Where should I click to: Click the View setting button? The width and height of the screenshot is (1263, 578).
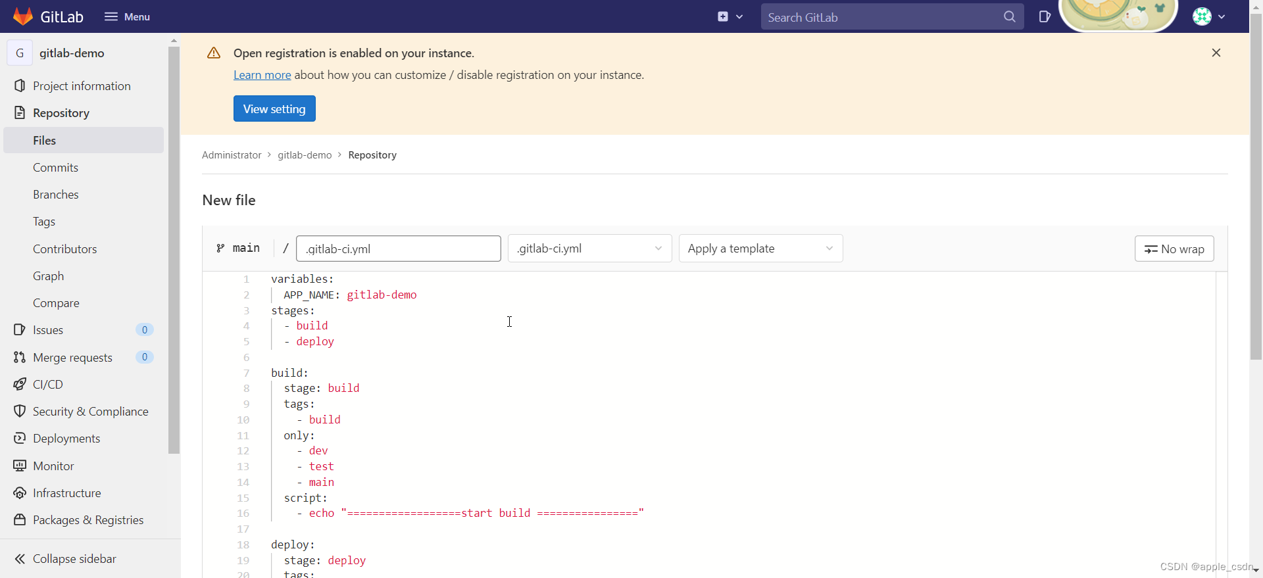click(x=274, y=108)
